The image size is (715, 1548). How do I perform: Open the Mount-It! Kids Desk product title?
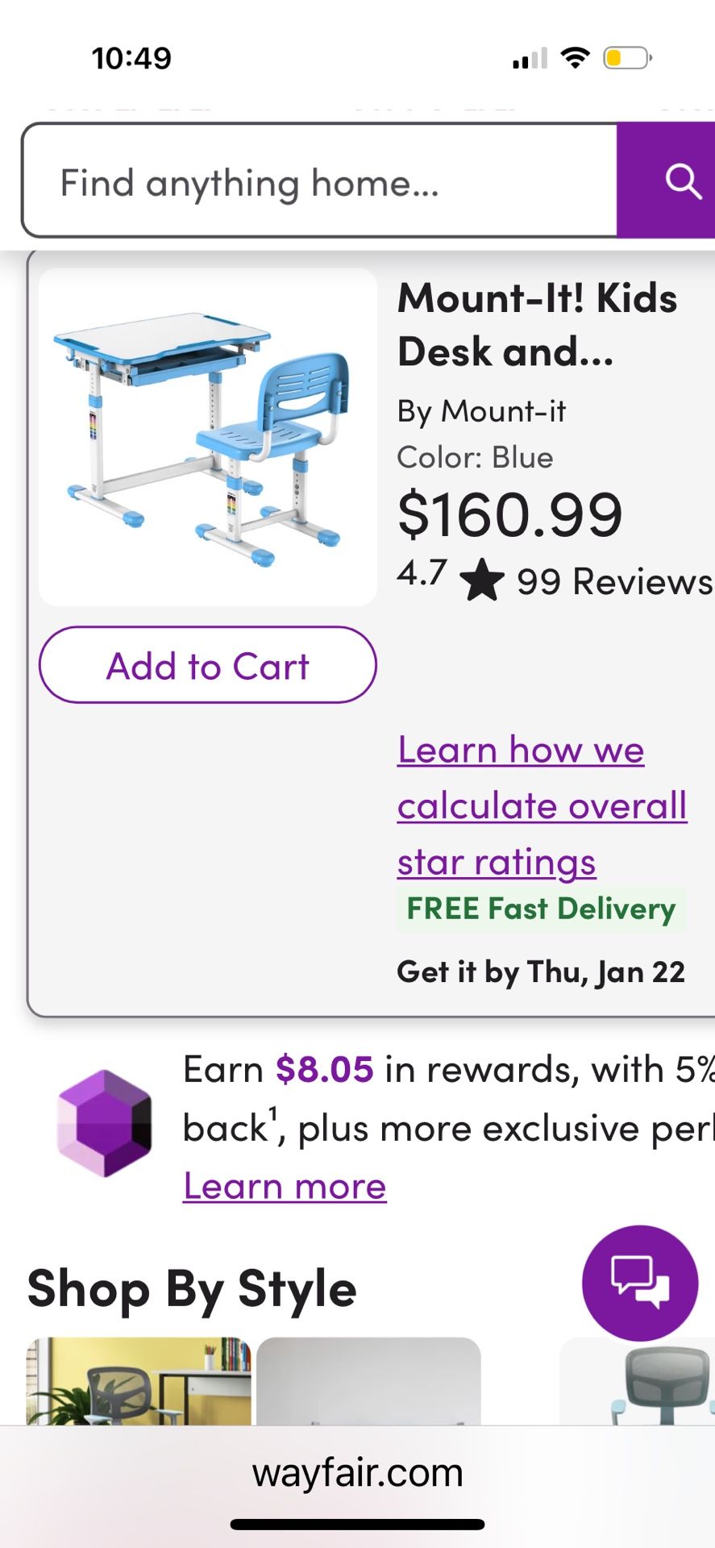[538, 324]
